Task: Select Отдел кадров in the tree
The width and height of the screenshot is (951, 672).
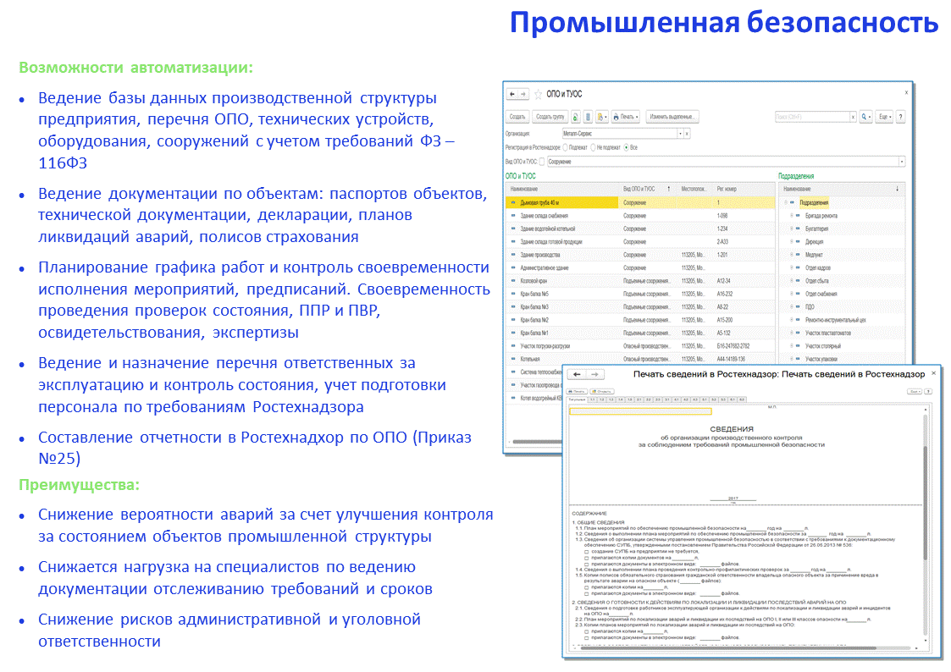Action: click(x=818, y=267)
